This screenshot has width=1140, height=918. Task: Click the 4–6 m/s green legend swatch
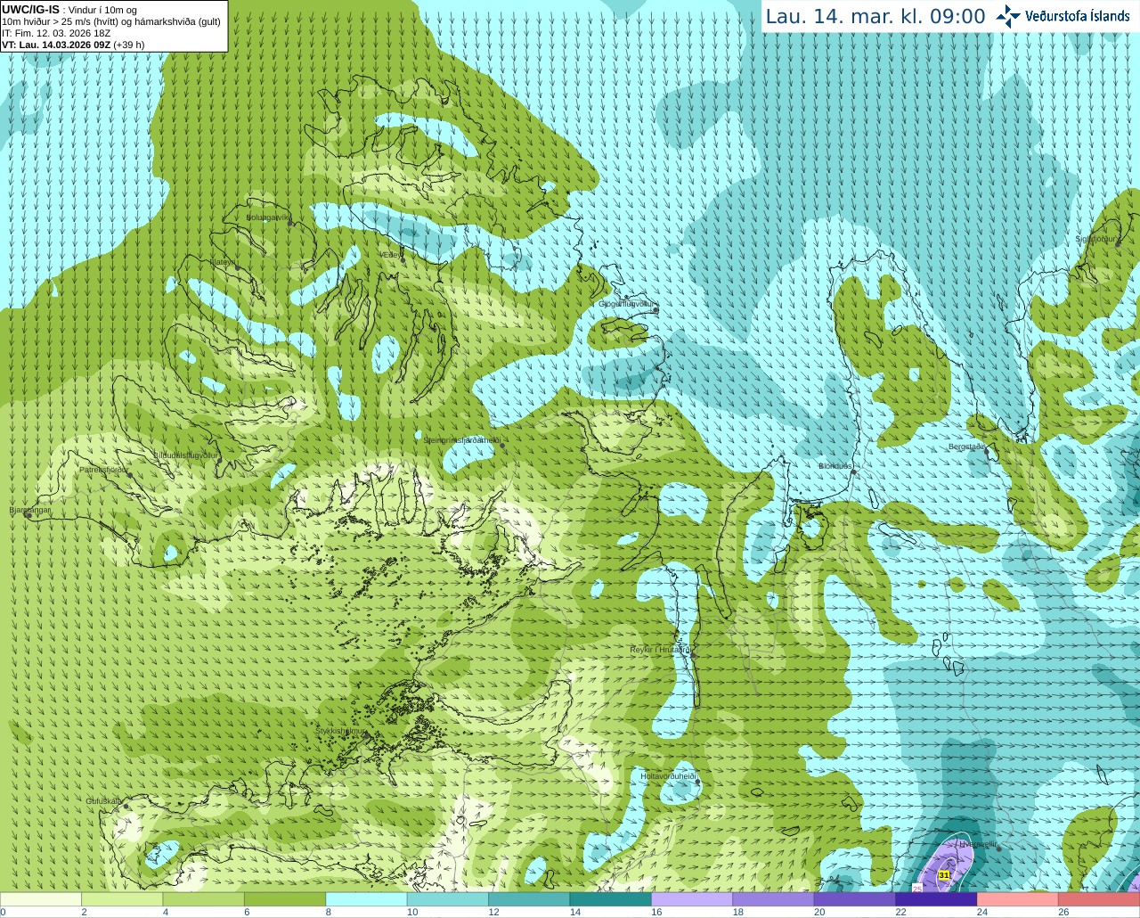pyautogui.click(x=203, y=899)
